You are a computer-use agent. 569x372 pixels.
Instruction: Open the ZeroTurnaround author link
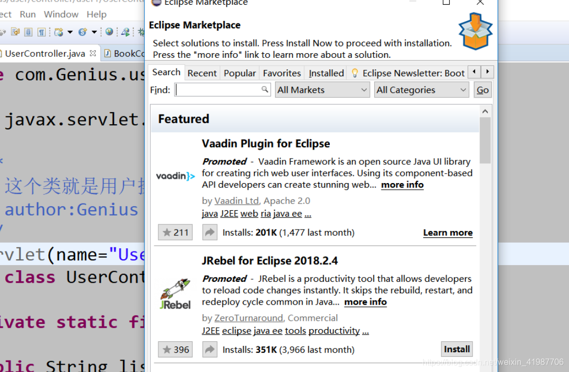click(x=249, y=318)
